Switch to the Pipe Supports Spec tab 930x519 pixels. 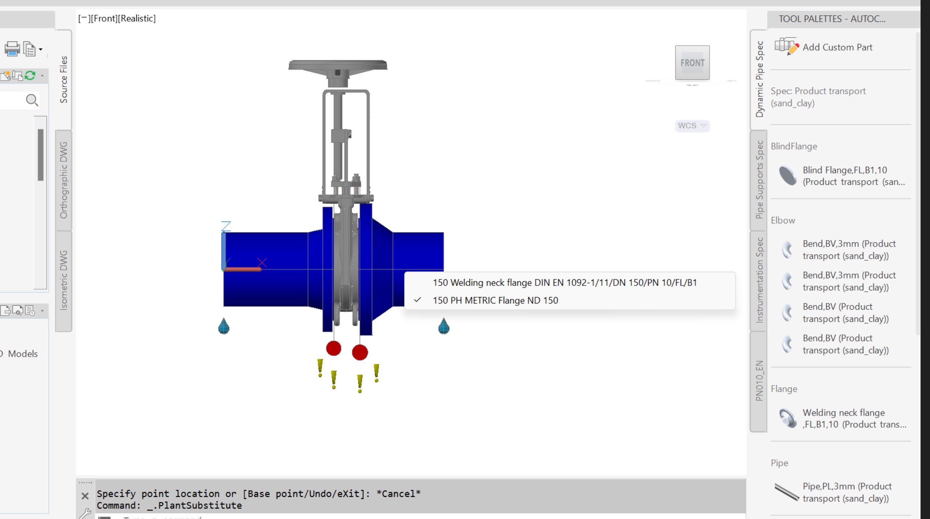(x=759, y=180)
